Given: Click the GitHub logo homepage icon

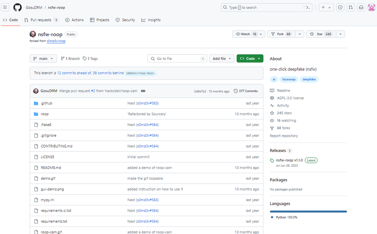Looking at the screenshot, I should pos(18,7).
